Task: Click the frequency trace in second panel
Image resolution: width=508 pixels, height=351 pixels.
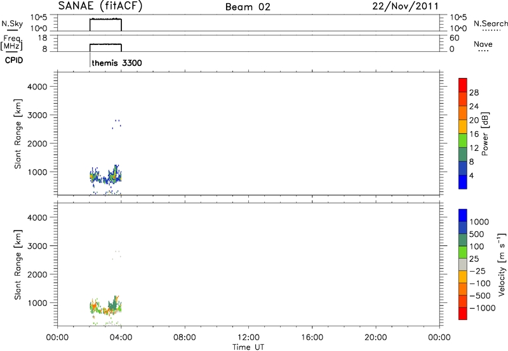Action: 105,44
